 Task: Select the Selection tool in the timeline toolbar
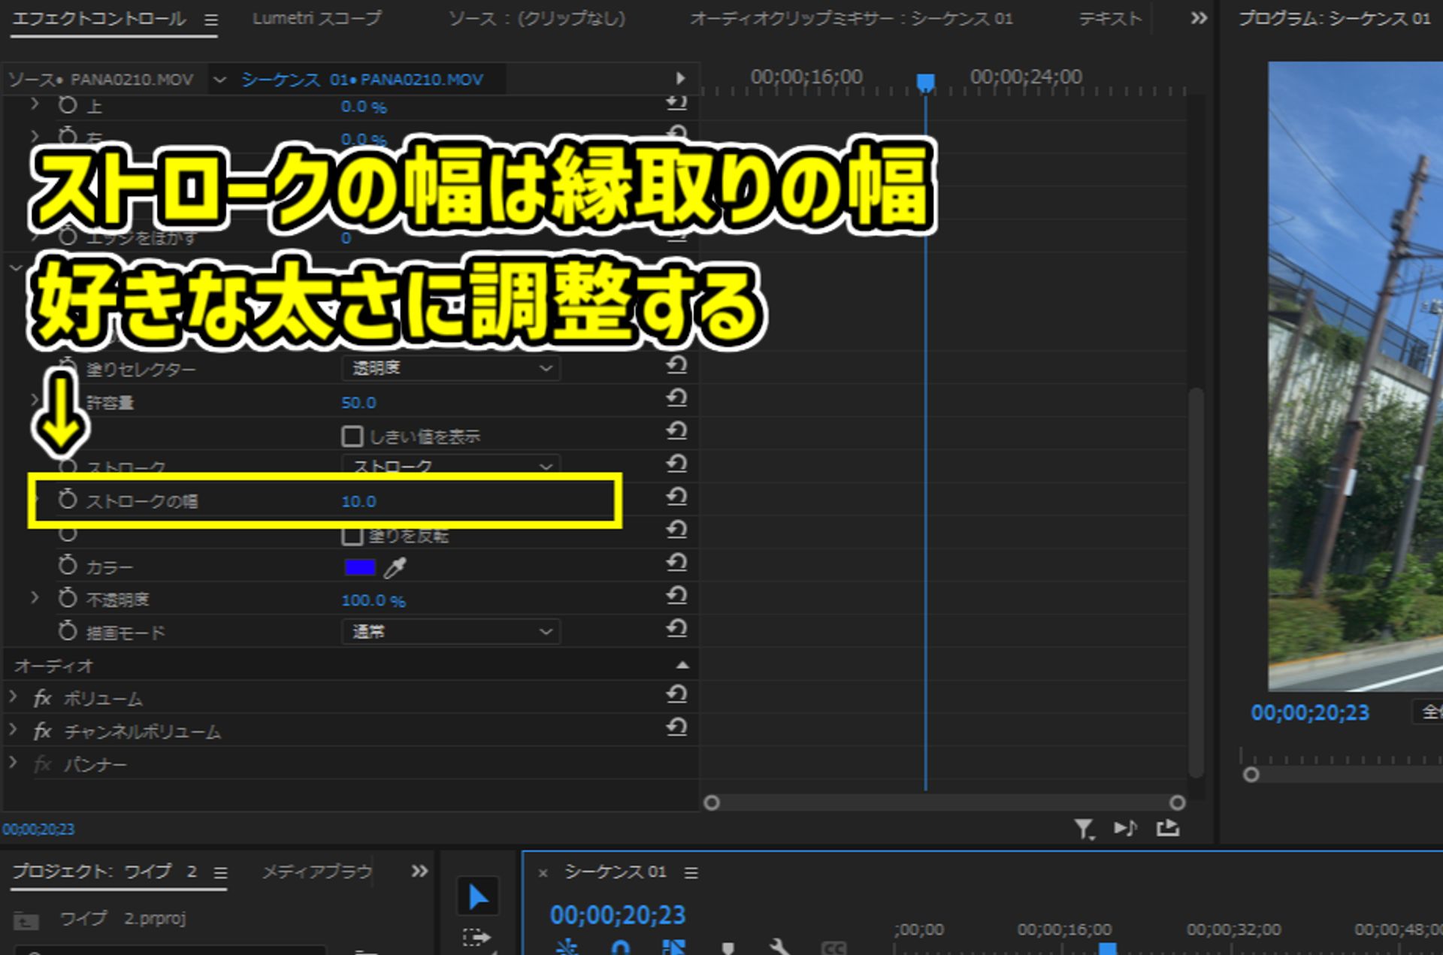point(478,896)
